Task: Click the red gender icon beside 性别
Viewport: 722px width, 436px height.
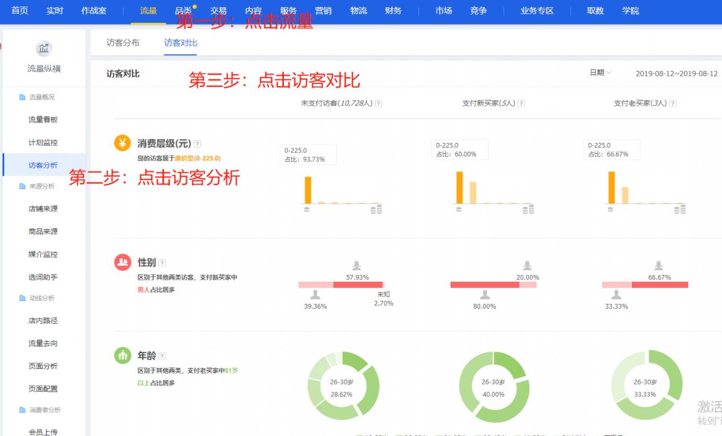Action: coord(123,262)
